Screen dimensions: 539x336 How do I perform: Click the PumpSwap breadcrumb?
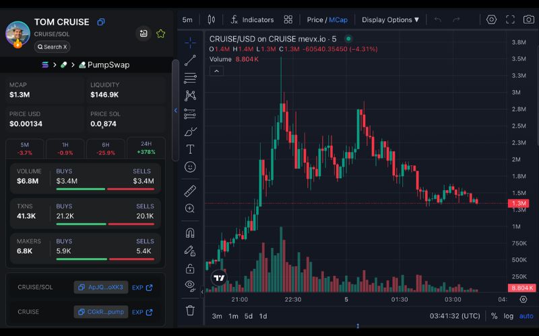[x=104, y=65]
